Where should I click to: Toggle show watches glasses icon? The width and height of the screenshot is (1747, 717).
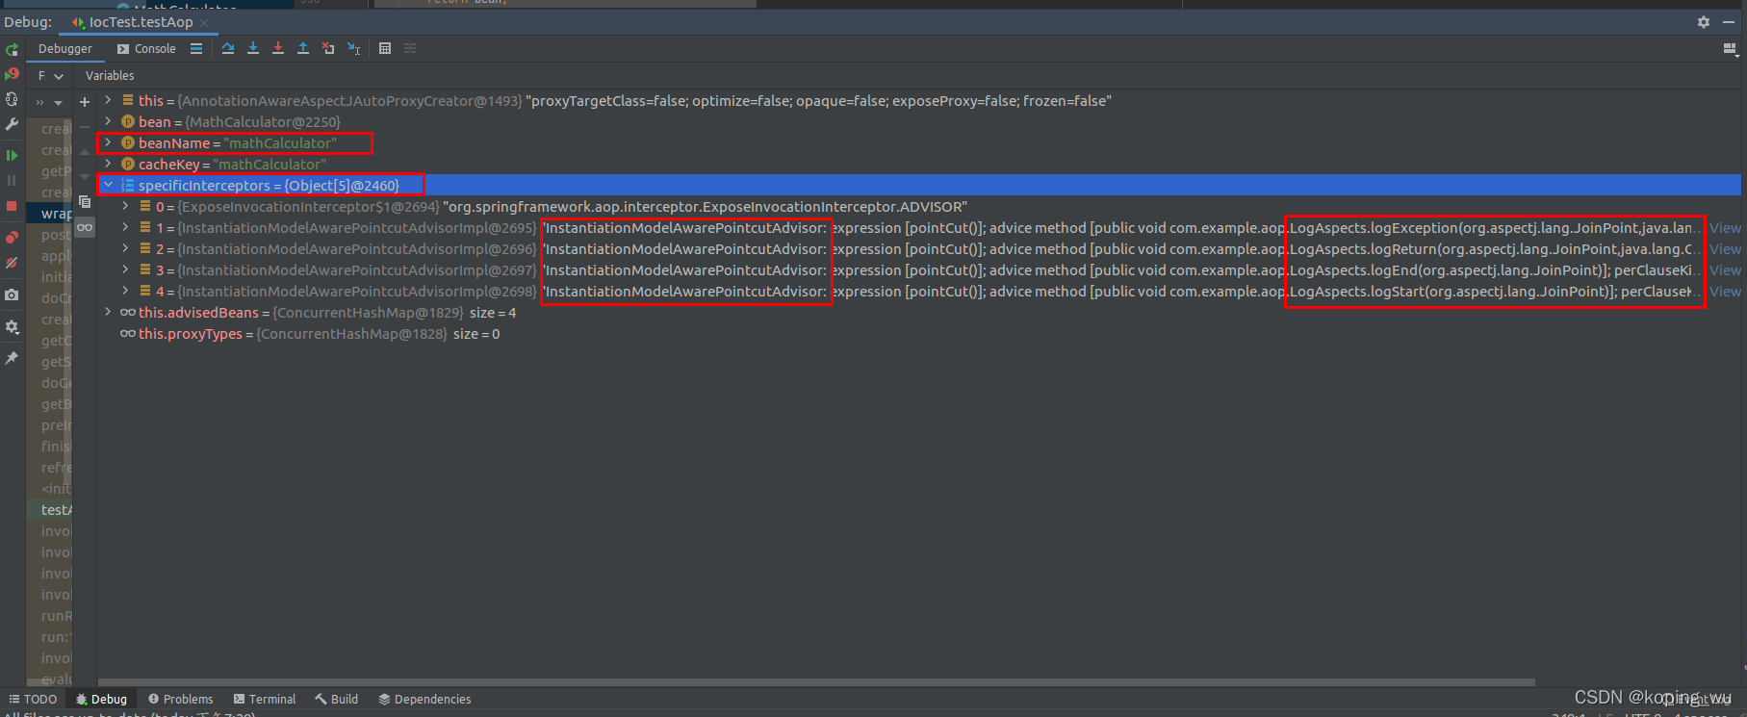tap(85, 227)
